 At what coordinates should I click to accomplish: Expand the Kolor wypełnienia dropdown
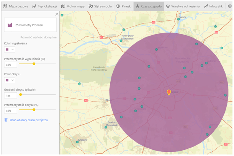10,49
